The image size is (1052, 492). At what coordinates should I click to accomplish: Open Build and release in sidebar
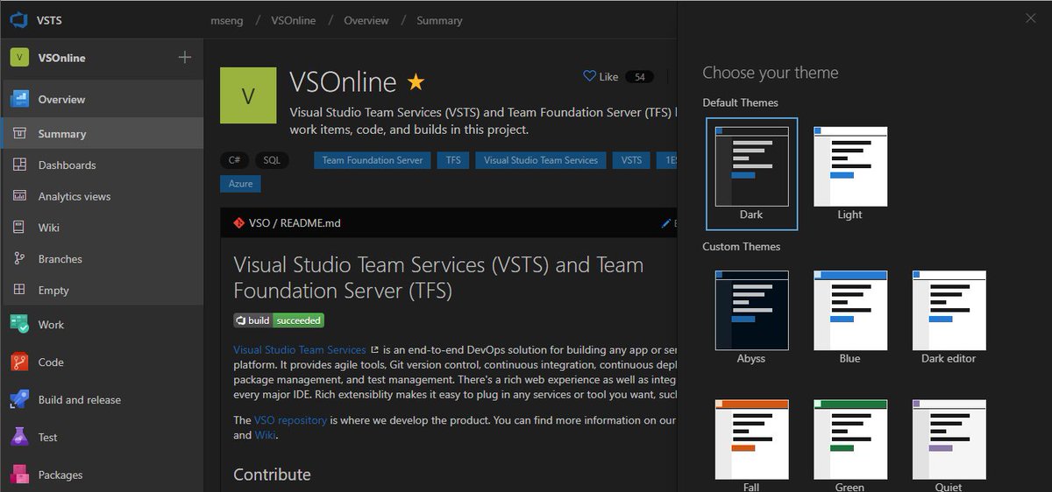(102, 399)
